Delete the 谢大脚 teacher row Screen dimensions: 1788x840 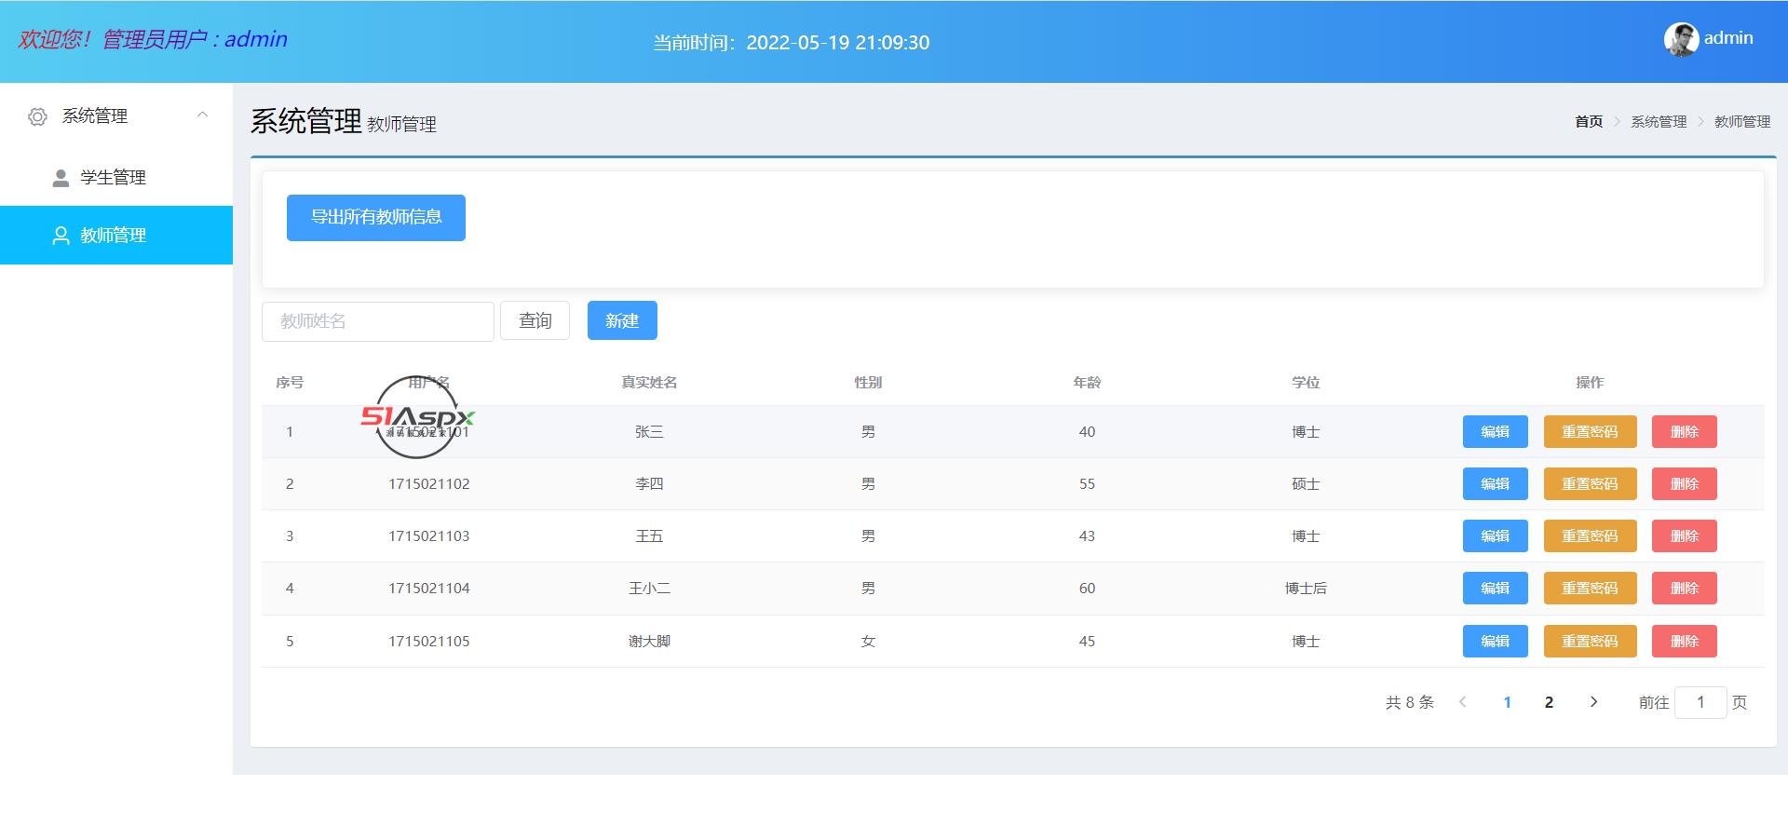(x=1684, y=642)
